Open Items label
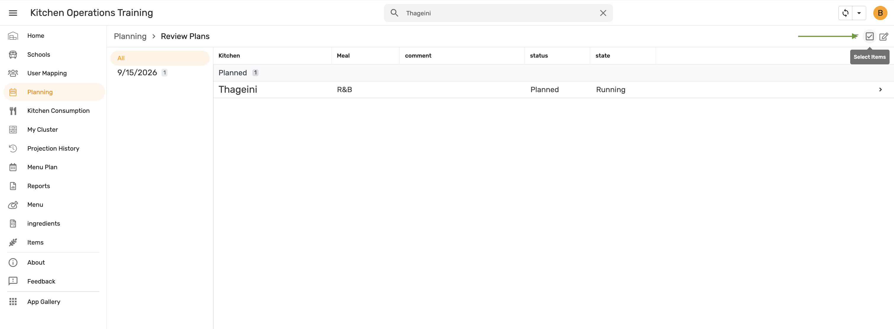The image size is (894, 329). click(x=35, y=242)
